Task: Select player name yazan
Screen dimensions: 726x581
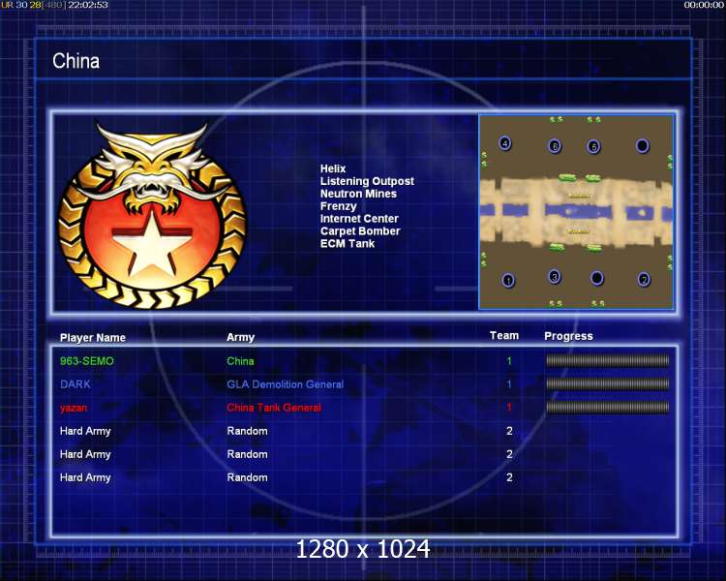Action: pyautogui.click(x=74, y=408)
